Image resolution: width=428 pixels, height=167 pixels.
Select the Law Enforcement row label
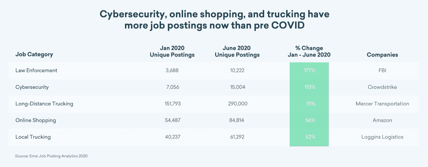click(36, 70)
